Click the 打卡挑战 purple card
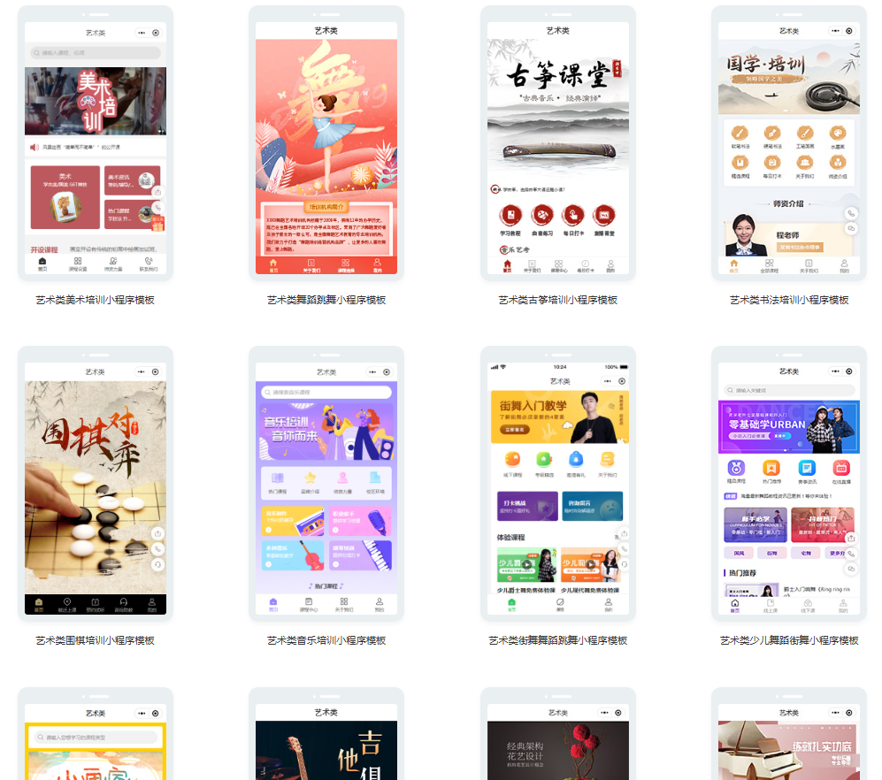The width and height of the screenshot is (882, 780). point(527,506)
